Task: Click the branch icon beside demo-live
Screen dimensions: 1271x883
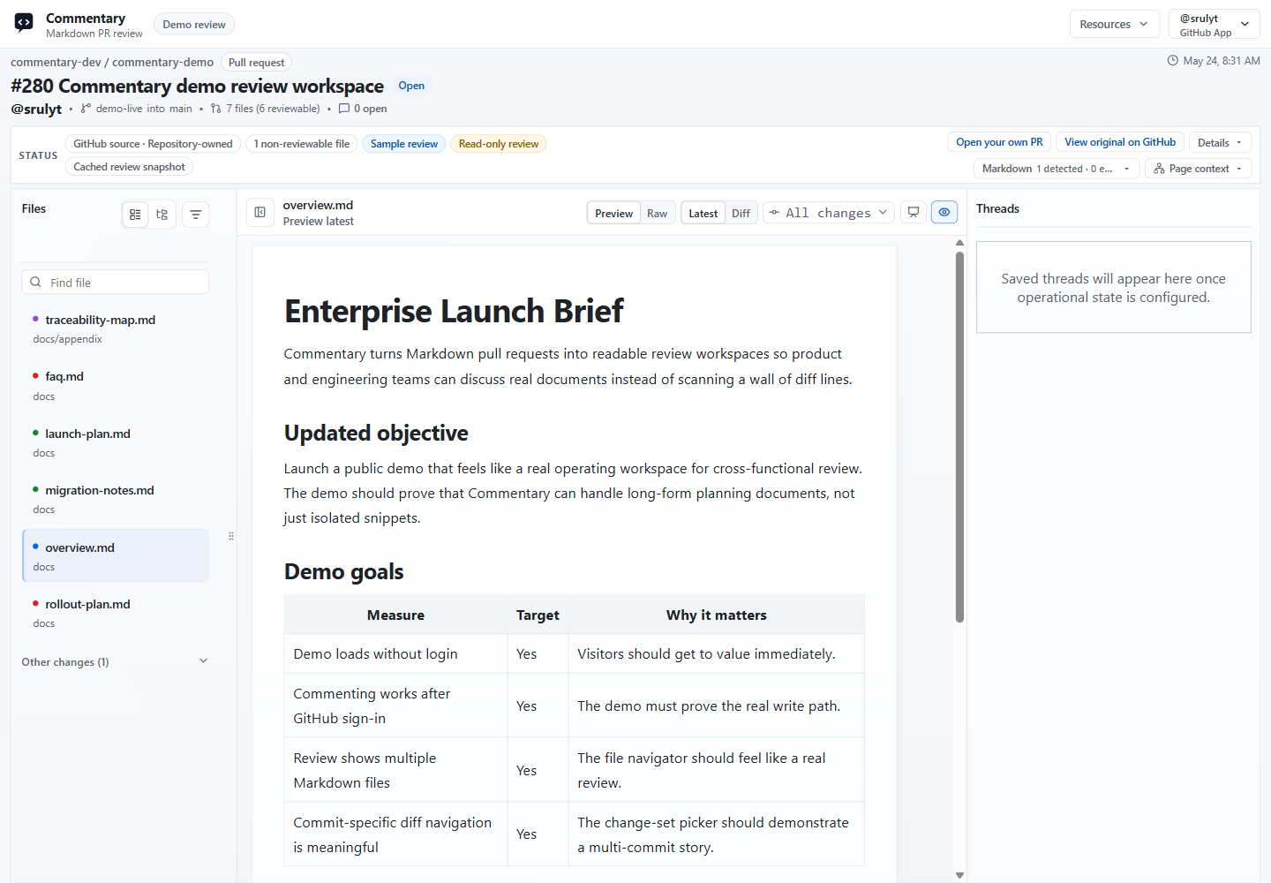Action: [x=86, y=109]
